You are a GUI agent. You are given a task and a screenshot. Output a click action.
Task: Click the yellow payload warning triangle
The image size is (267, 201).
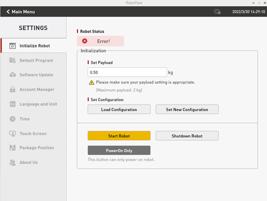pos(92,83)
